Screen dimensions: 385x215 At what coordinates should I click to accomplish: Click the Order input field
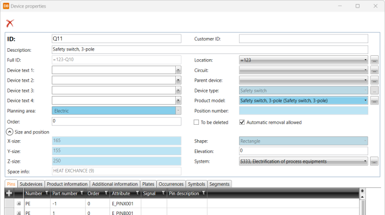tap(116, 121)
